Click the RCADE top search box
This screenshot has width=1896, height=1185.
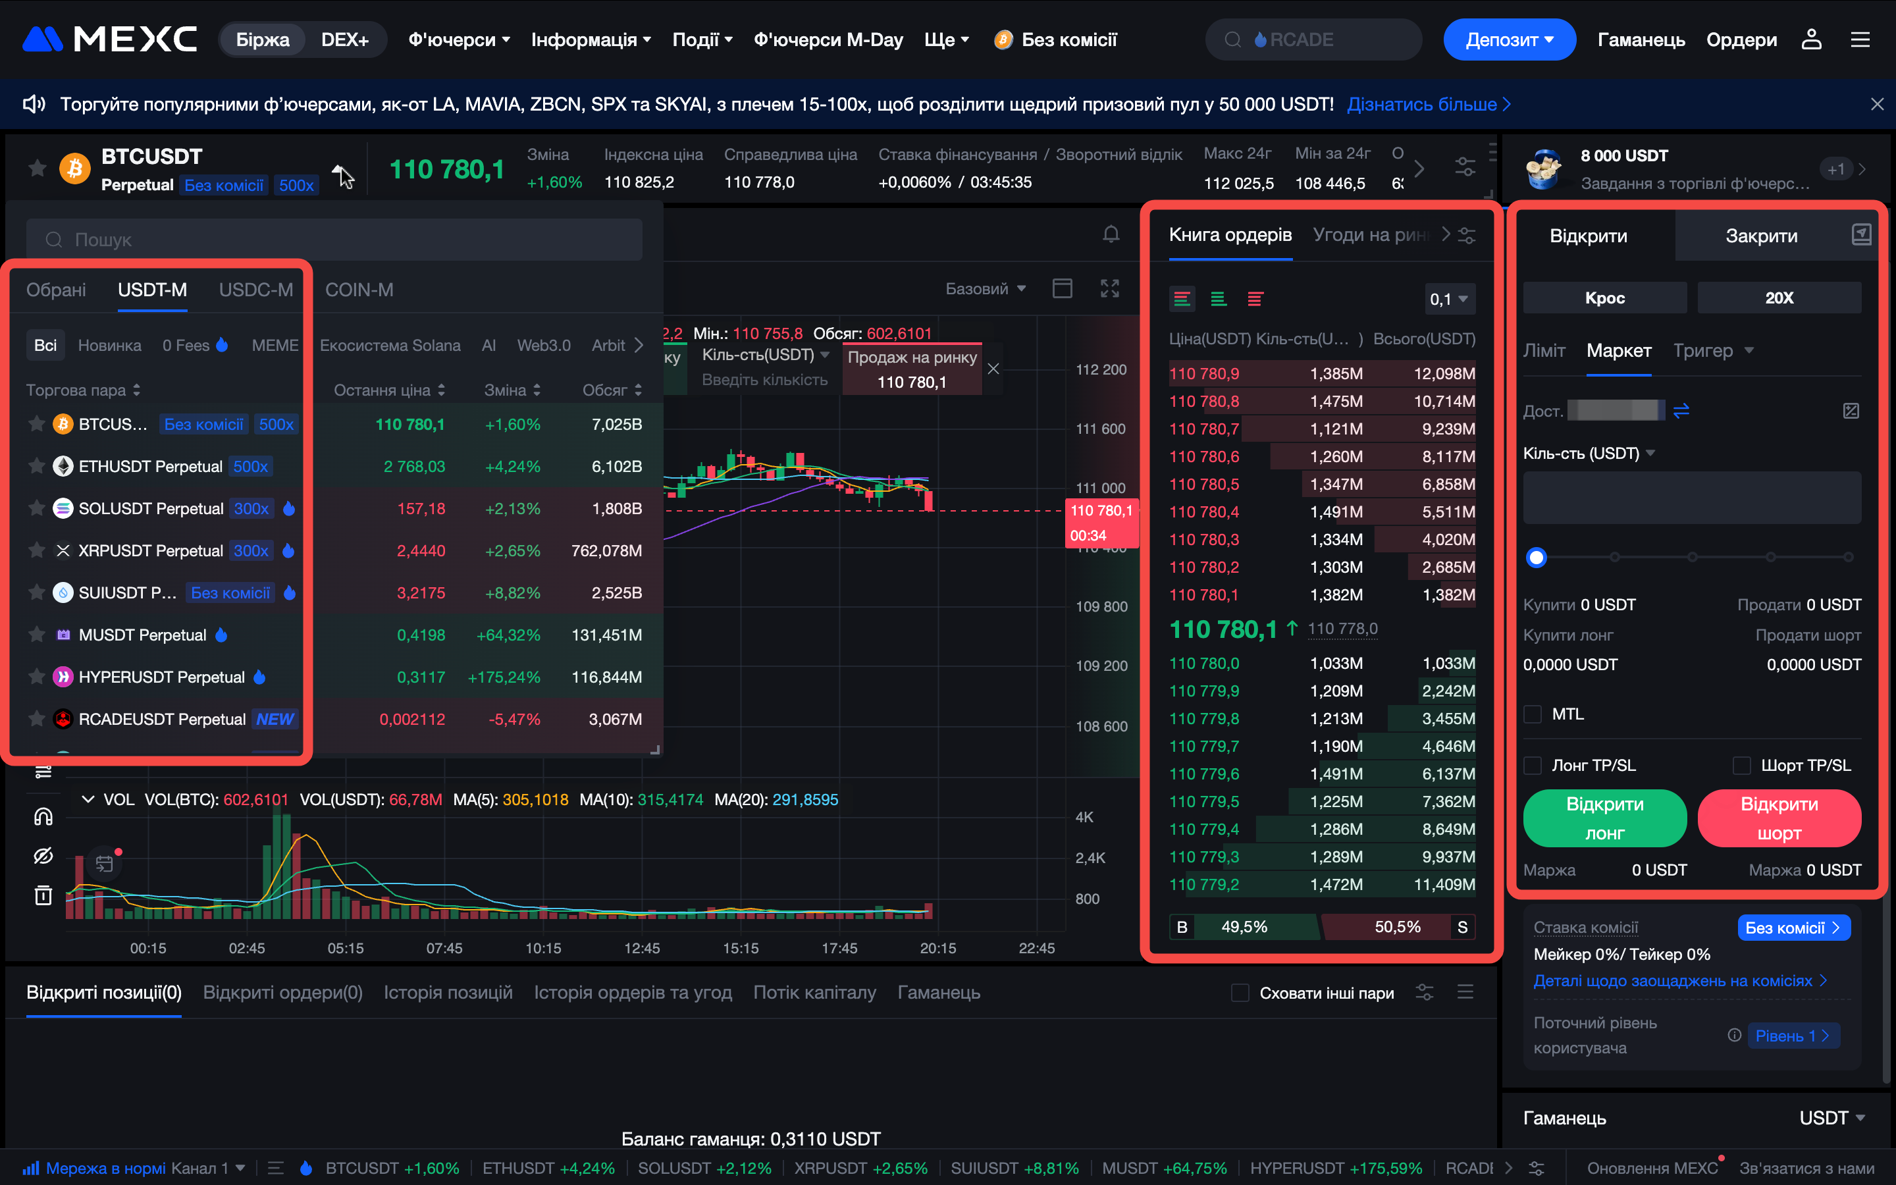pos(1313,39)
